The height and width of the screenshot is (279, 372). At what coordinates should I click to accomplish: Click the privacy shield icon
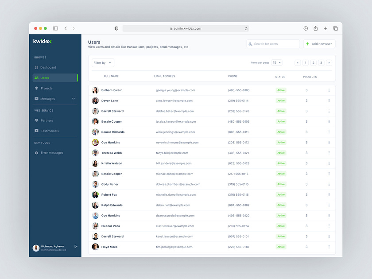click(x=116, y=28)
